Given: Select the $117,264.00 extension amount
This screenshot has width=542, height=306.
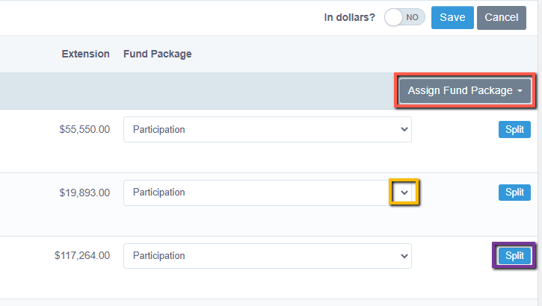Looking at the screenshot, I should [x=82, y=255].
